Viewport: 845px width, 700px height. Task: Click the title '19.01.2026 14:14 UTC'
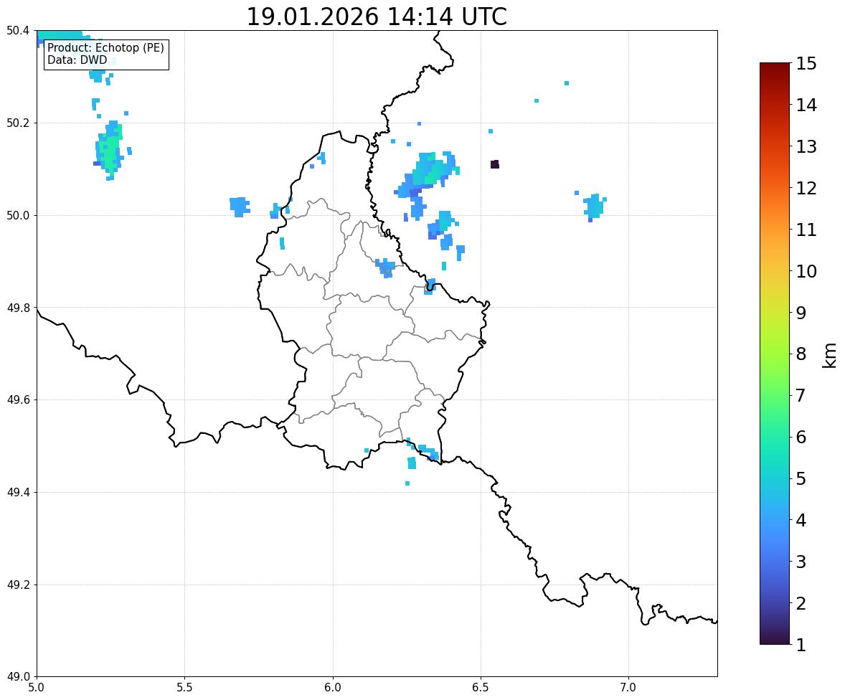[377, 16]
